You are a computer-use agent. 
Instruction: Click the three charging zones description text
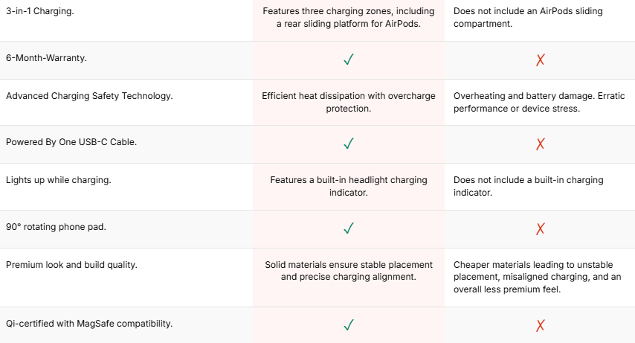pyautogui.click(x=349, y=18)
